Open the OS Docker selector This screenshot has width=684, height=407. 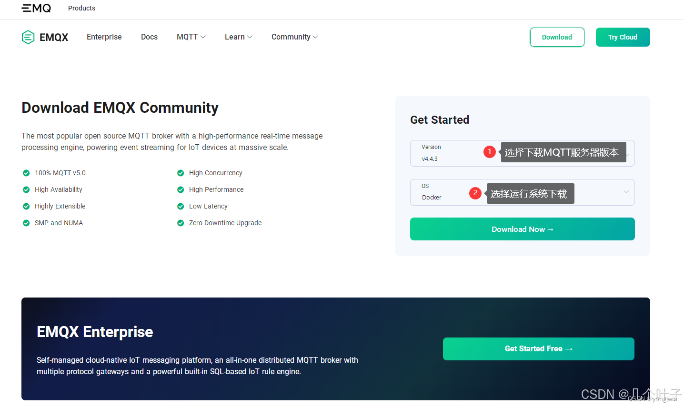click(x=522, y=192)
